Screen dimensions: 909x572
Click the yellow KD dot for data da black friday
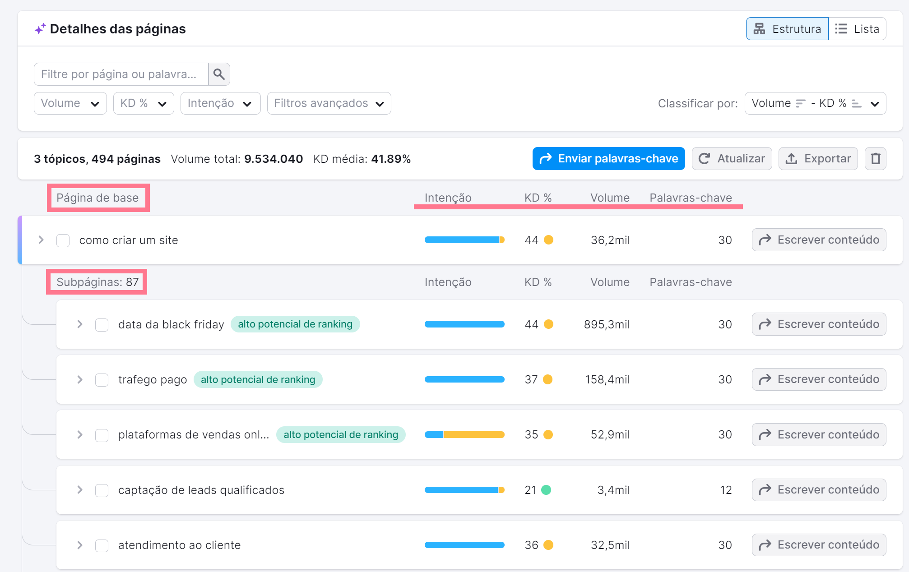pos(548,324)
